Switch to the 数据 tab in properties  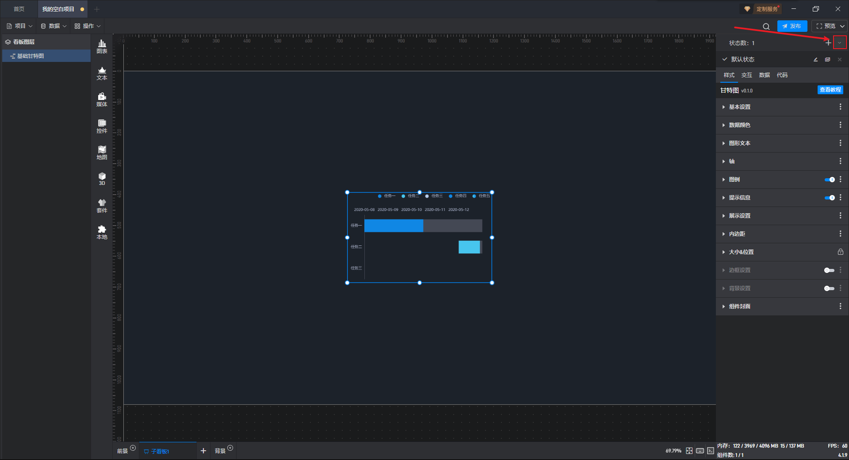(x=765, y=75)
